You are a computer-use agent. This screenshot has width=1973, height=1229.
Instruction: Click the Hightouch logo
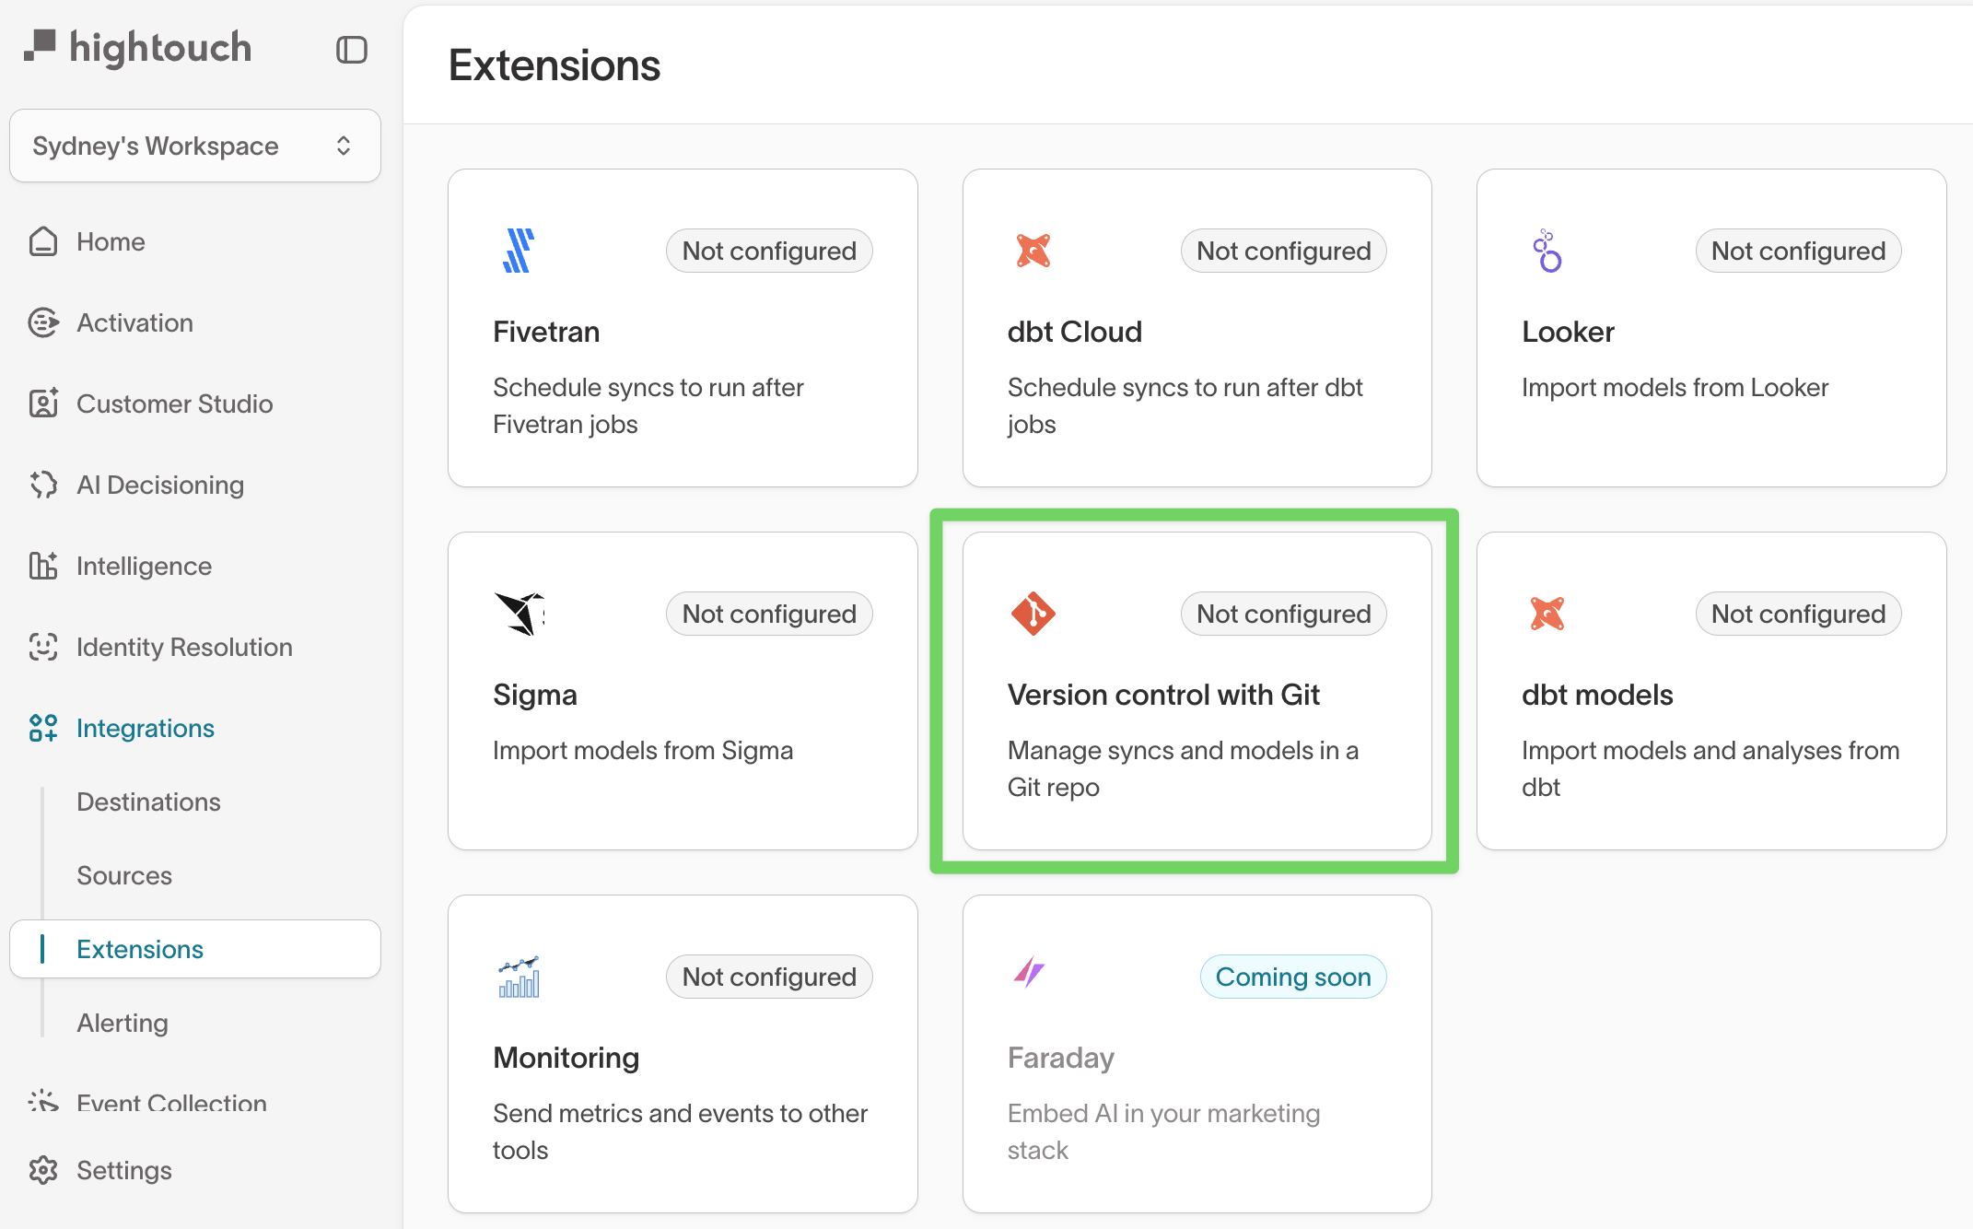(136, 46)
